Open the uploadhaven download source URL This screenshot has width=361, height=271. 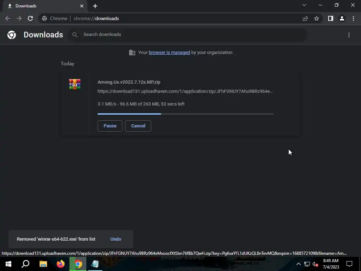point(185,91)
